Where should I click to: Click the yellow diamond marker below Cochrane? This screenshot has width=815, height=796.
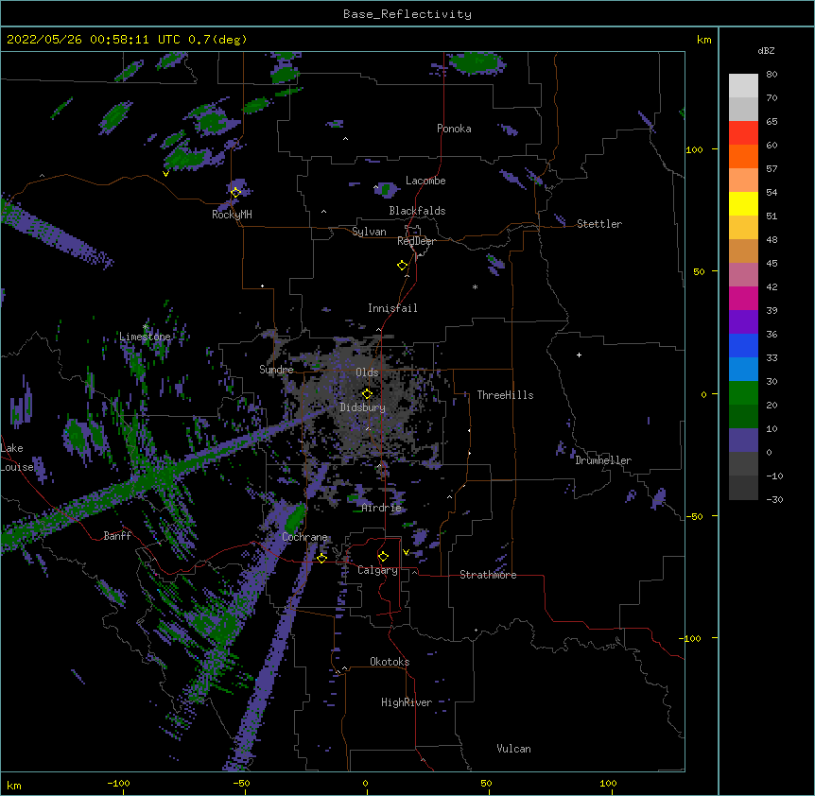[321, 558]
